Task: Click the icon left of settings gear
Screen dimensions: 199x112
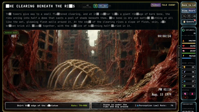Action: click(x=184, y=16)
